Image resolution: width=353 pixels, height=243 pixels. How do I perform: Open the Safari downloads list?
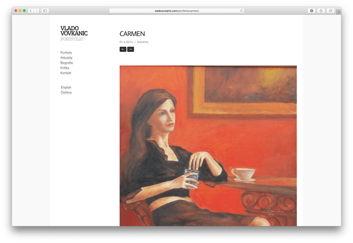(312, 11)
